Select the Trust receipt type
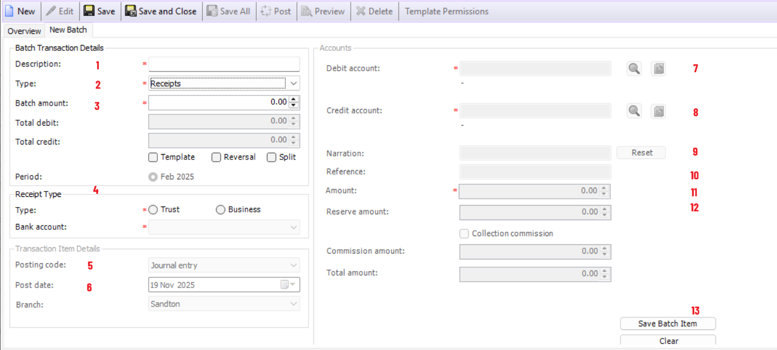The width and height of the screenshot is (777, 350). point(153,209)
